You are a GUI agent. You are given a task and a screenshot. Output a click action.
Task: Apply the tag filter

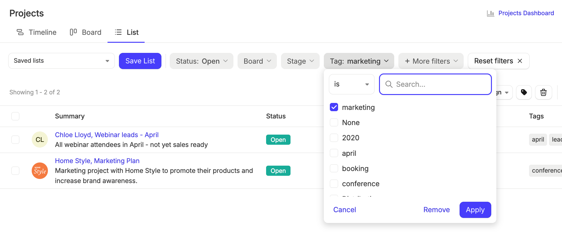pyautogui.click(x=475, y=210)
